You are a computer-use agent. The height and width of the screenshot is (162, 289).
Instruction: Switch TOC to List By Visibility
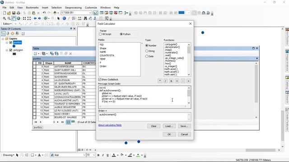click(12, 33)
